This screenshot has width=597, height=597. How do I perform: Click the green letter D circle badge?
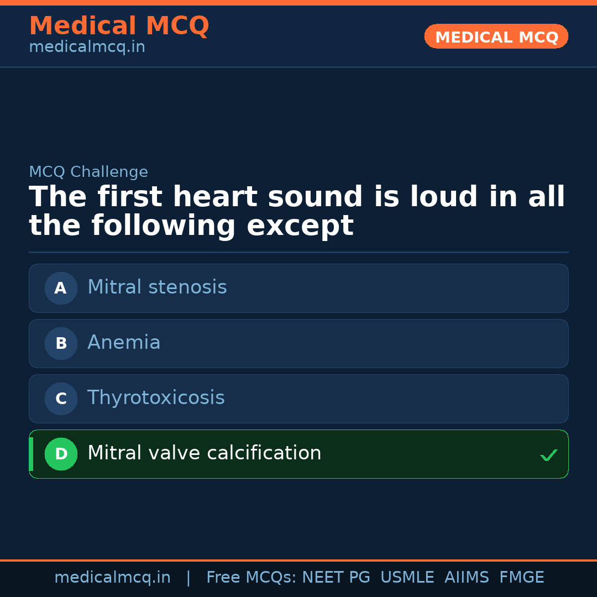61,454
